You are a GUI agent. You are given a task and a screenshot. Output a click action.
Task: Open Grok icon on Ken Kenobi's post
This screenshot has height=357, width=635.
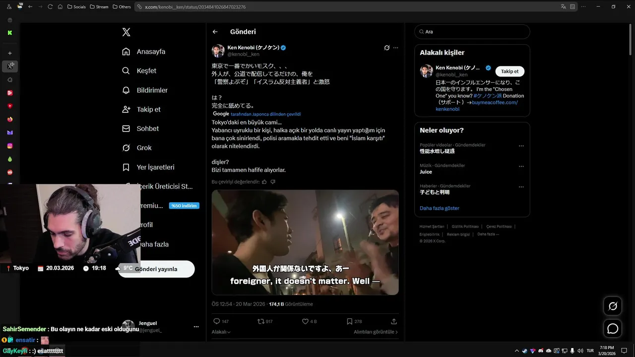pyautogui.click(x=387, y=48)
